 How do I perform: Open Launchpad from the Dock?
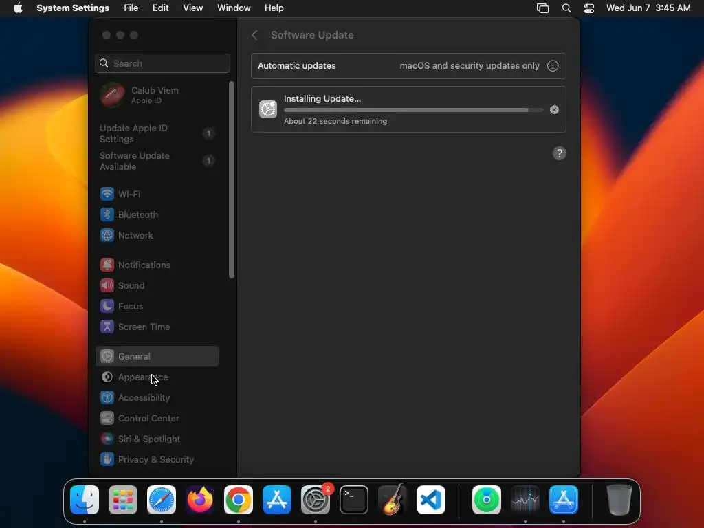click(123, 500)
